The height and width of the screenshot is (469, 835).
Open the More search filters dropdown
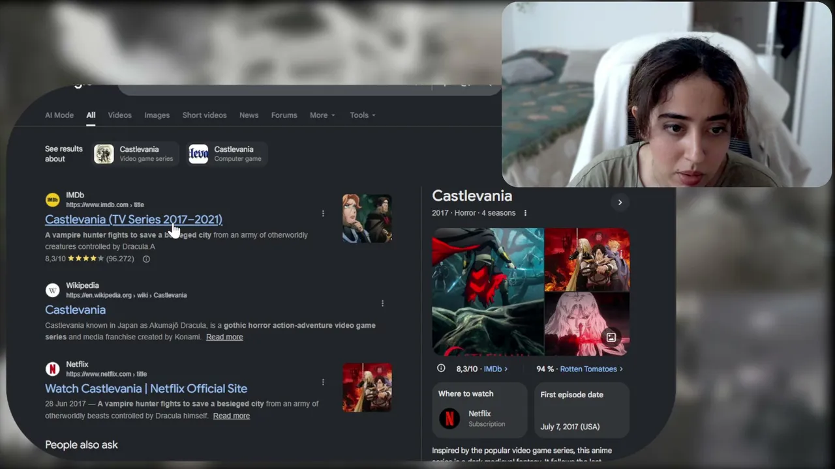pyautogui.click(x=322, y=115)
